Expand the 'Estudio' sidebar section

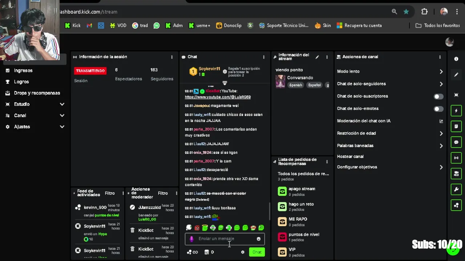coord(62,104)
